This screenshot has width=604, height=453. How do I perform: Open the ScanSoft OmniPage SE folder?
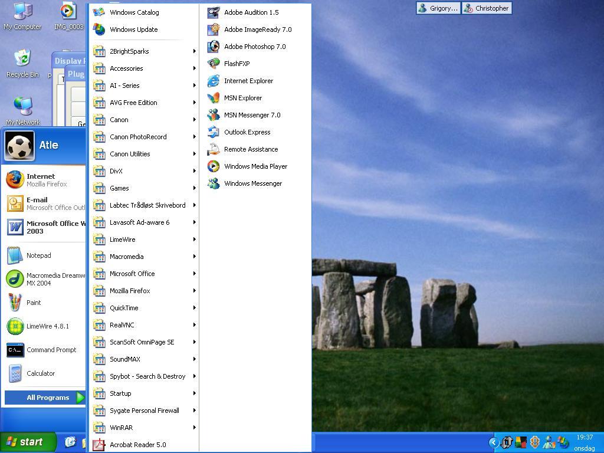point(144,342)
